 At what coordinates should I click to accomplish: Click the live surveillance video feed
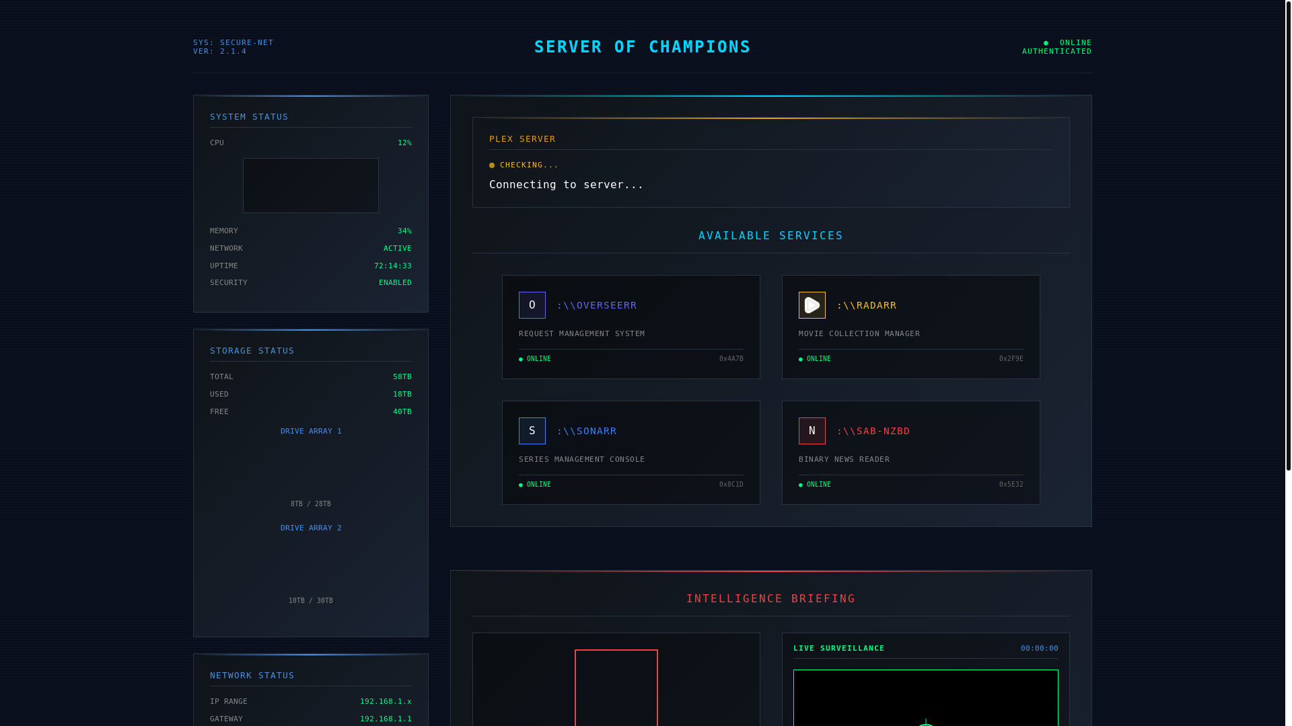[926, 698]
